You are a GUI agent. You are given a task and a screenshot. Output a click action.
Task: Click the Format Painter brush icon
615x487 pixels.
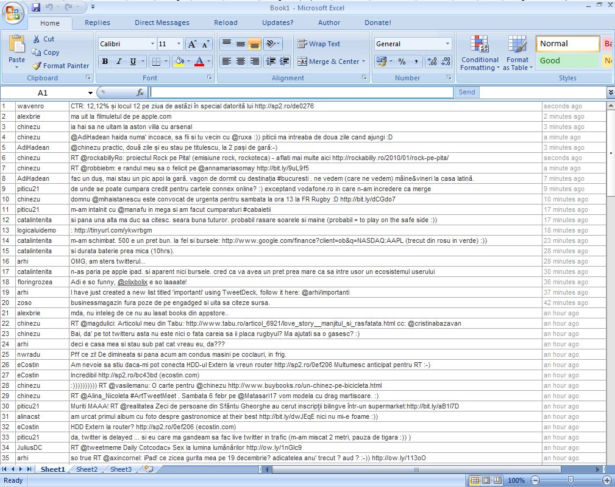click(37, 66)
